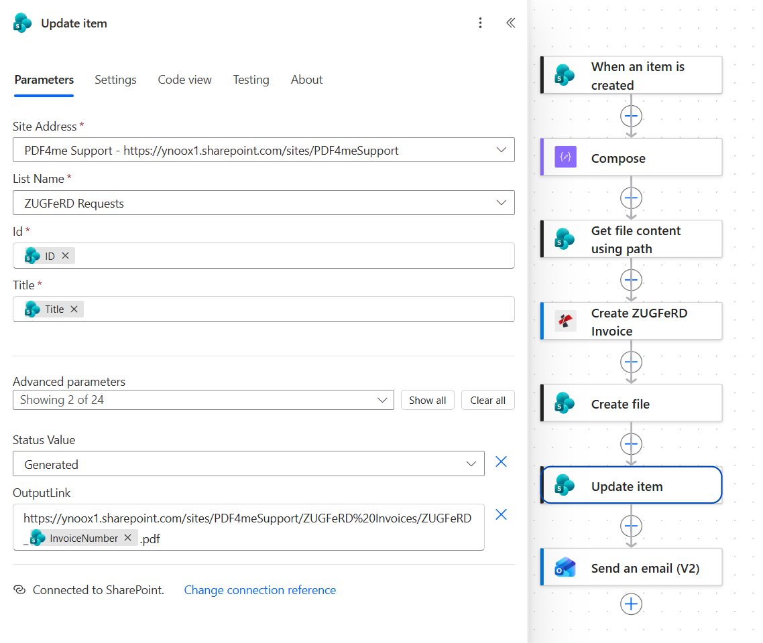This screenshot has height=643, width=763.
Task: Select the When an item is created trigger
Action: [x=631, y=75]
